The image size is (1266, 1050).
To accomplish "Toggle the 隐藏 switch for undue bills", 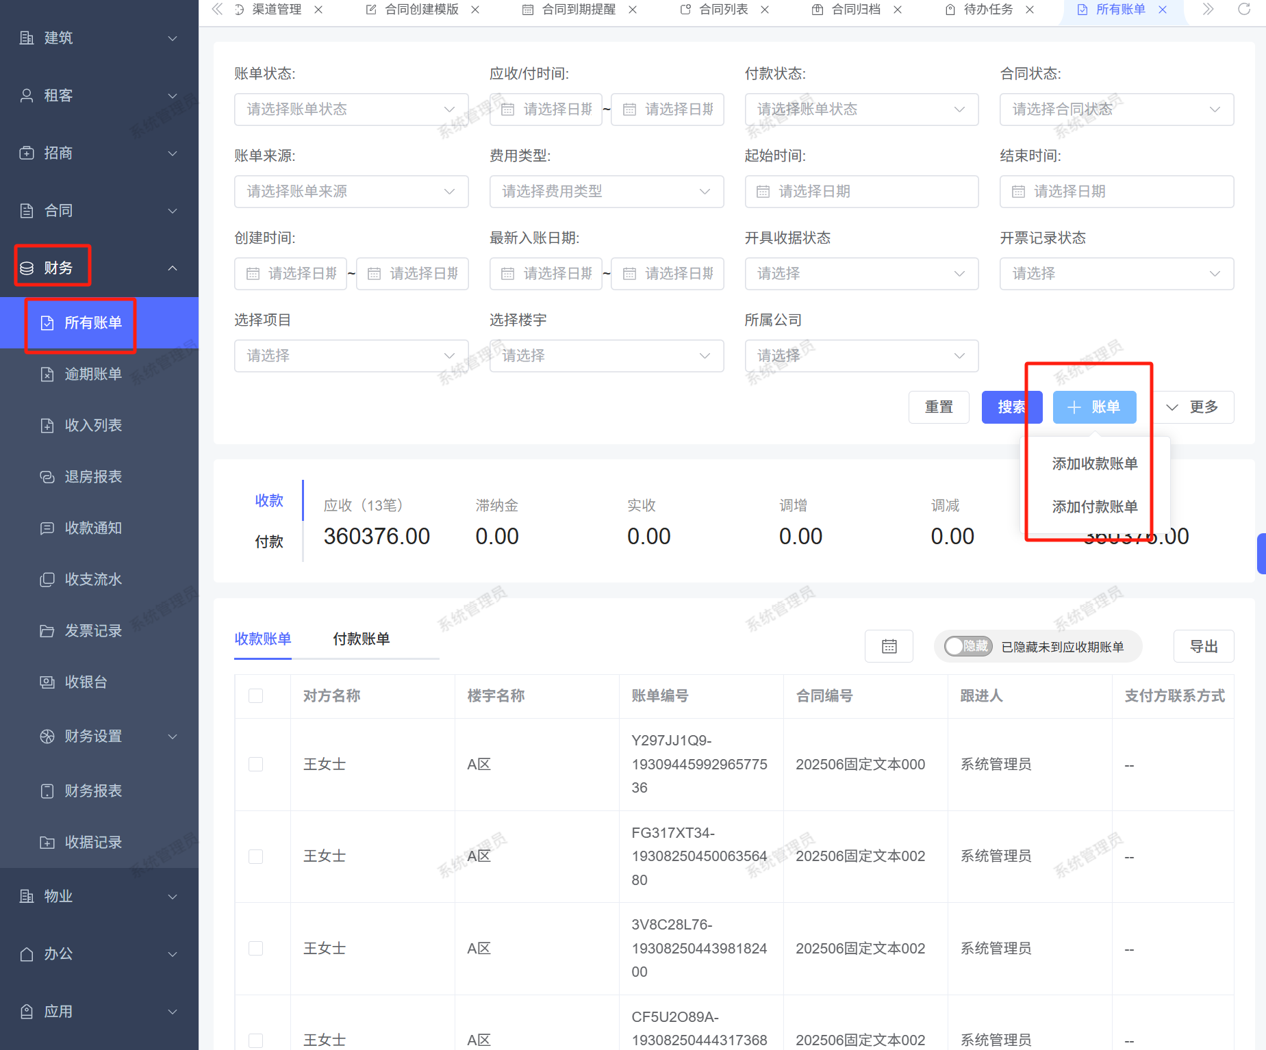I will point(967,646).
